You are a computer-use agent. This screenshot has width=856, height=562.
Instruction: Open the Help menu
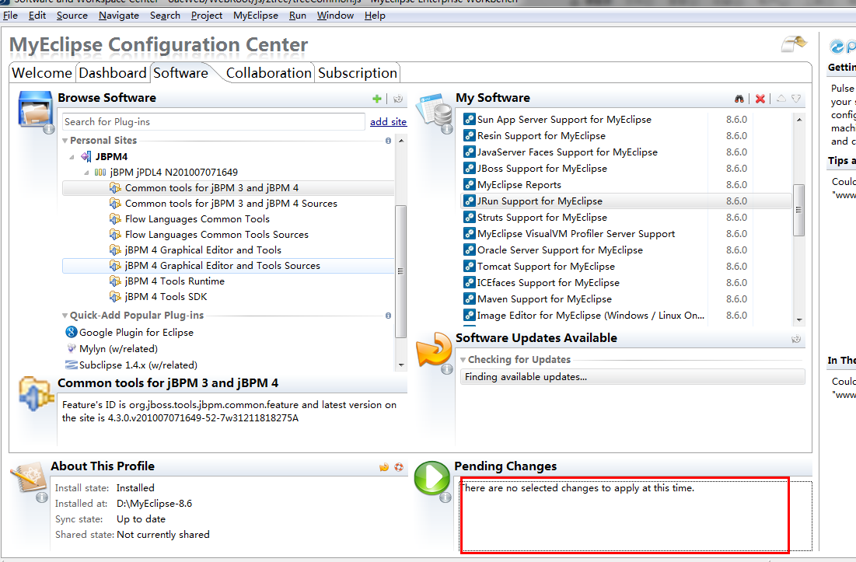pos(375,16)
